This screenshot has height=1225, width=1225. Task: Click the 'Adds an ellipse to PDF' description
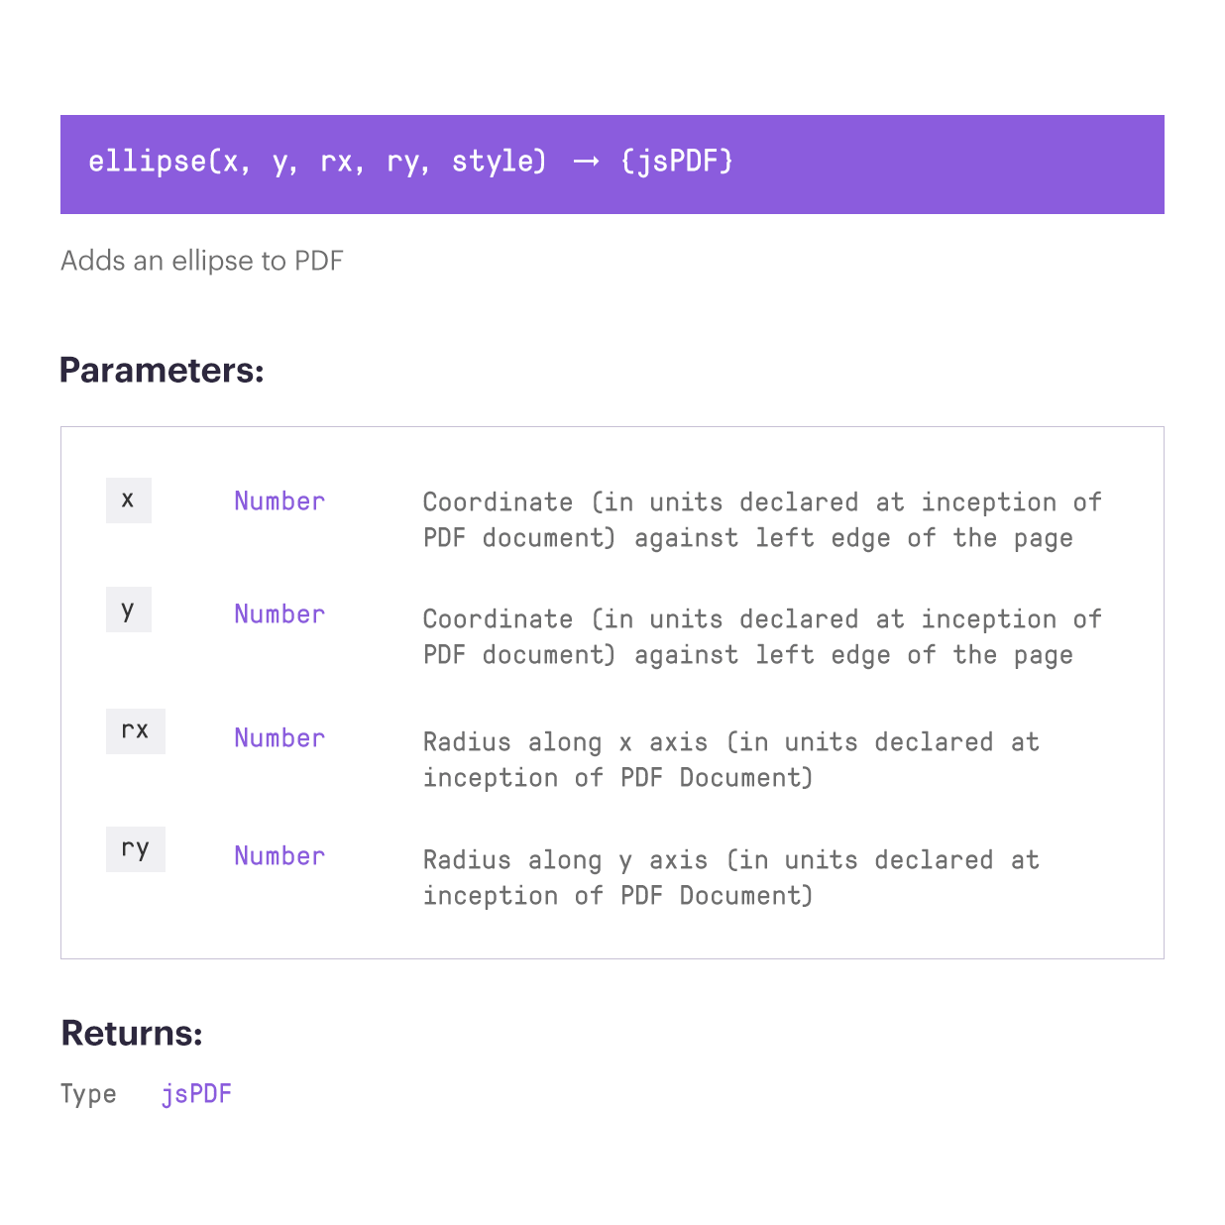202,261
